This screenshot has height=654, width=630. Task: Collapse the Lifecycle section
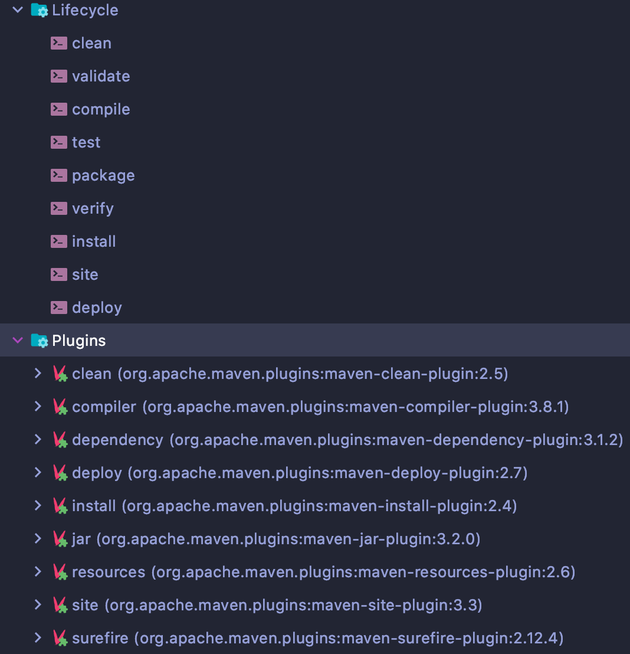(18, 10)
